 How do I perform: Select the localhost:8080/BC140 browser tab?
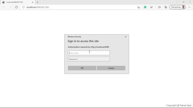(x=18, y=2)
